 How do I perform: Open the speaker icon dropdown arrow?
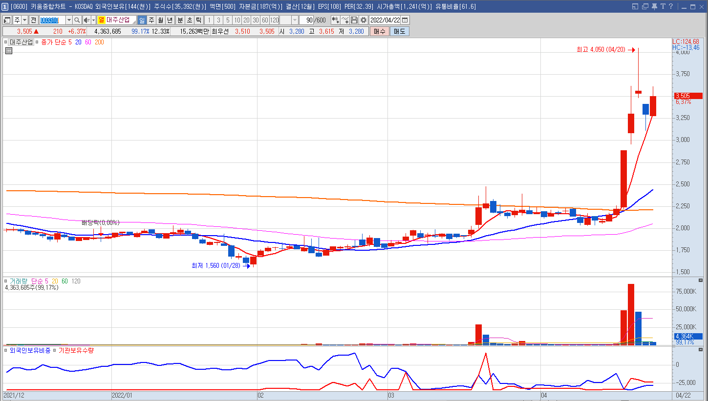point(93,20)
